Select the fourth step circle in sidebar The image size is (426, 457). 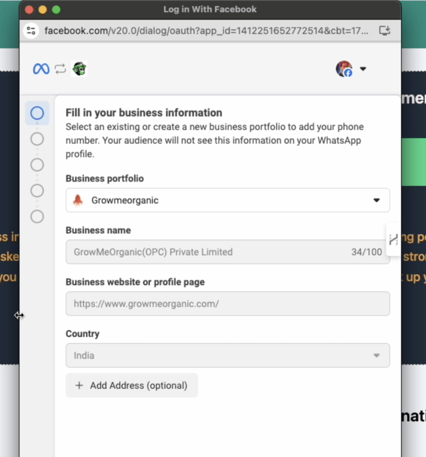(37, 191)
